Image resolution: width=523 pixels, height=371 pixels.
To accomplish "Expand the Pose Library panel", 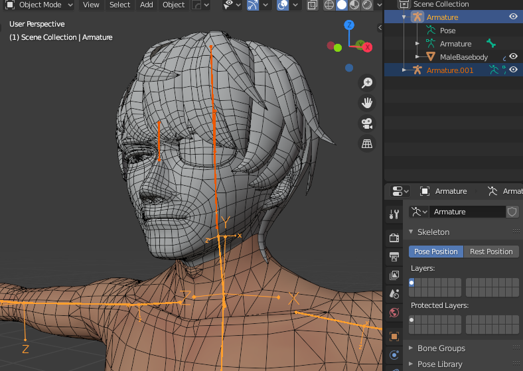I will (x=439, y=364).
